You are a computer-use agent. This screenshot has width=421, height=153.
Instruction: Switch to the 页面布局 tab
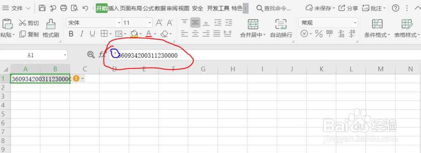[x=131, y=8]
